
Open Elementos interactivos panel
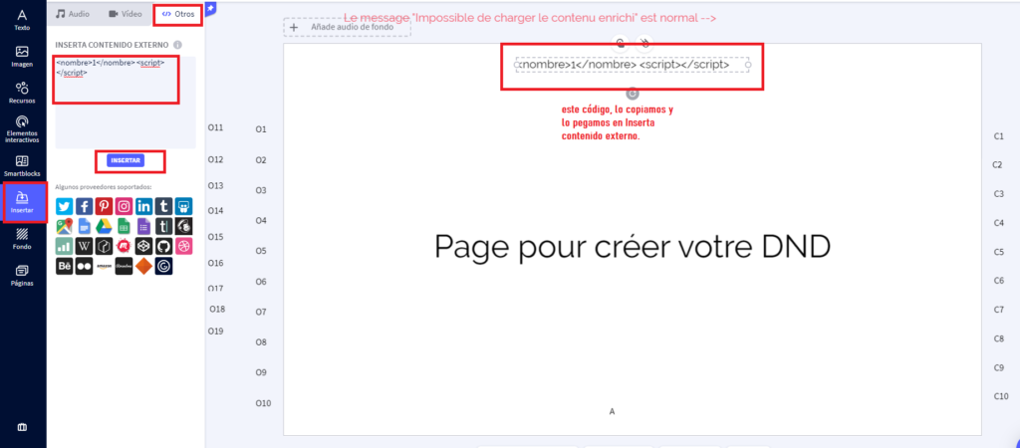(x=22, y=129)
